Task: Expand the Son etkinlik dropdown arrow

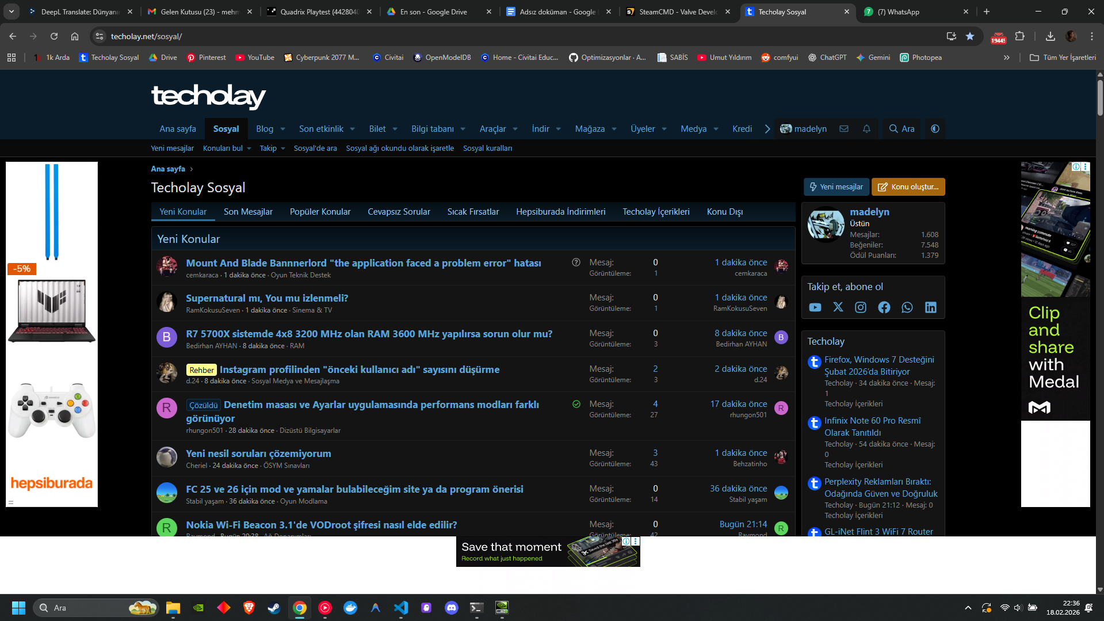Action: [353, 129]
